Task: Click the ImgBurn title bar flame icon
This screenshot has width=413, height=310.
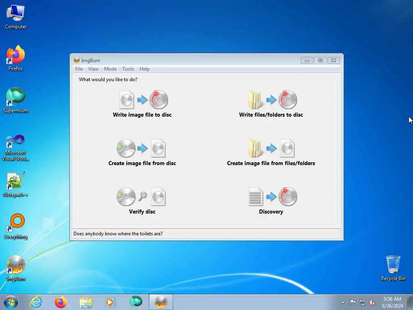Action: point(77,61)
